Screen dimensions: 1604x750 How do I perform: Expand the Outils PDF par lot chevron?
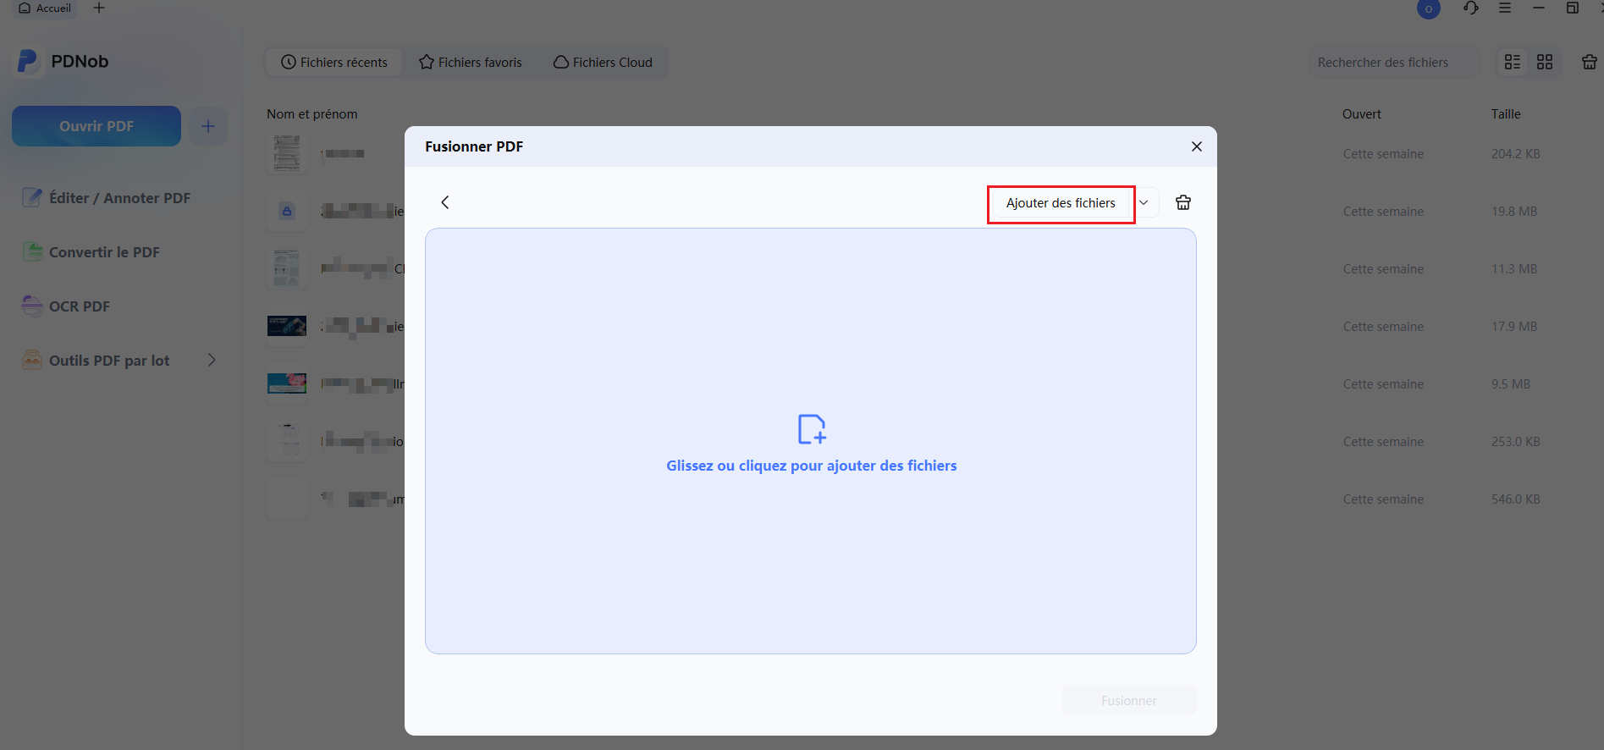[x=212, y=360]
